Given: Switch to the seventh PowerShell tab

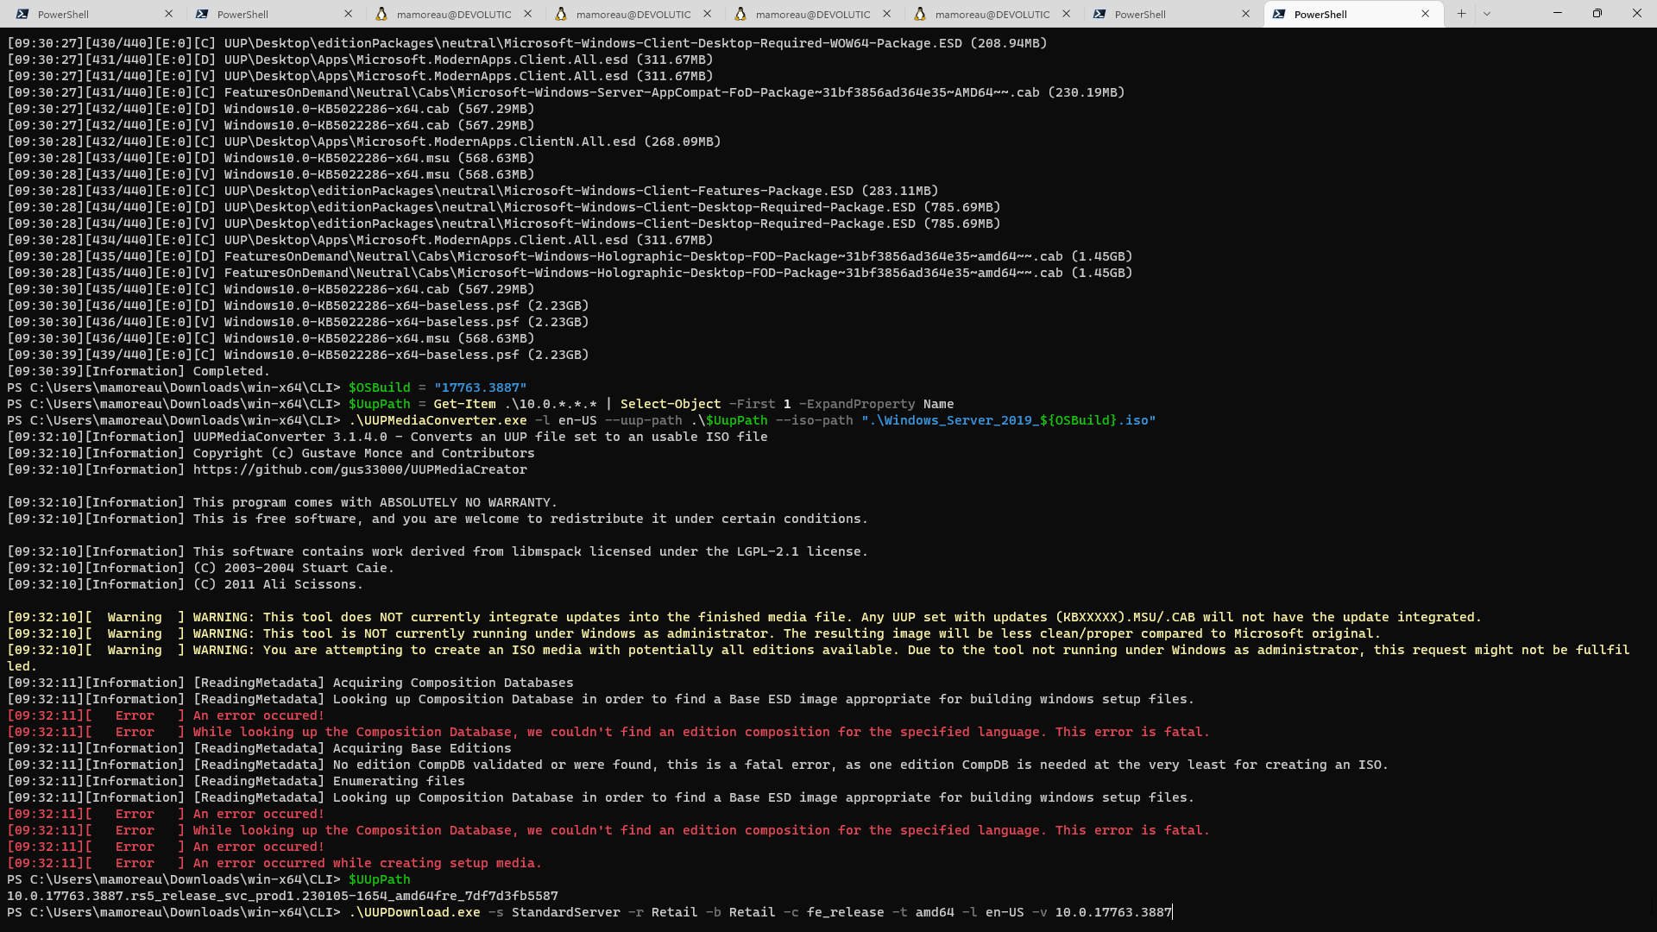Looking at the screenshot, I should 1156,14.
